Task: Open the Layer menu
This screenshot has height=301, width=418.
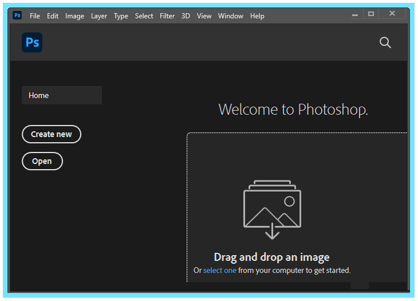Action: 99,16
